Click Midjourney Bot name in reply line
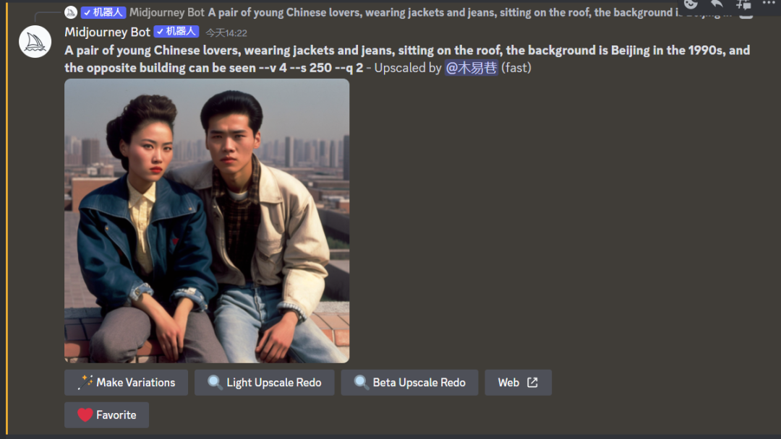The image size is (781, 439). tap(167, 12)
